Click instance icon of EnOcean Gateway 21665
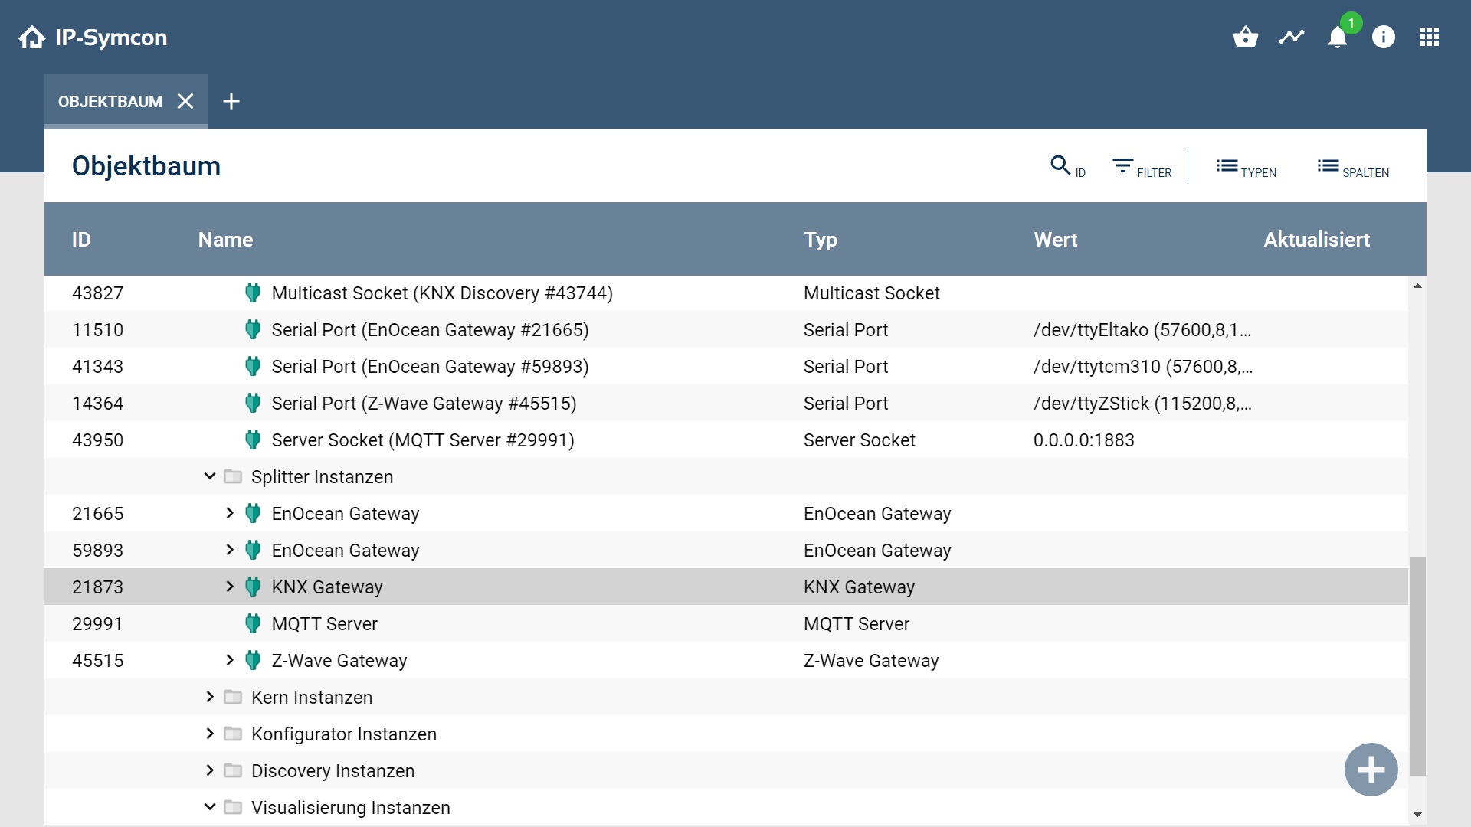This screenshot has height=827, width=1471. (253, 513)
